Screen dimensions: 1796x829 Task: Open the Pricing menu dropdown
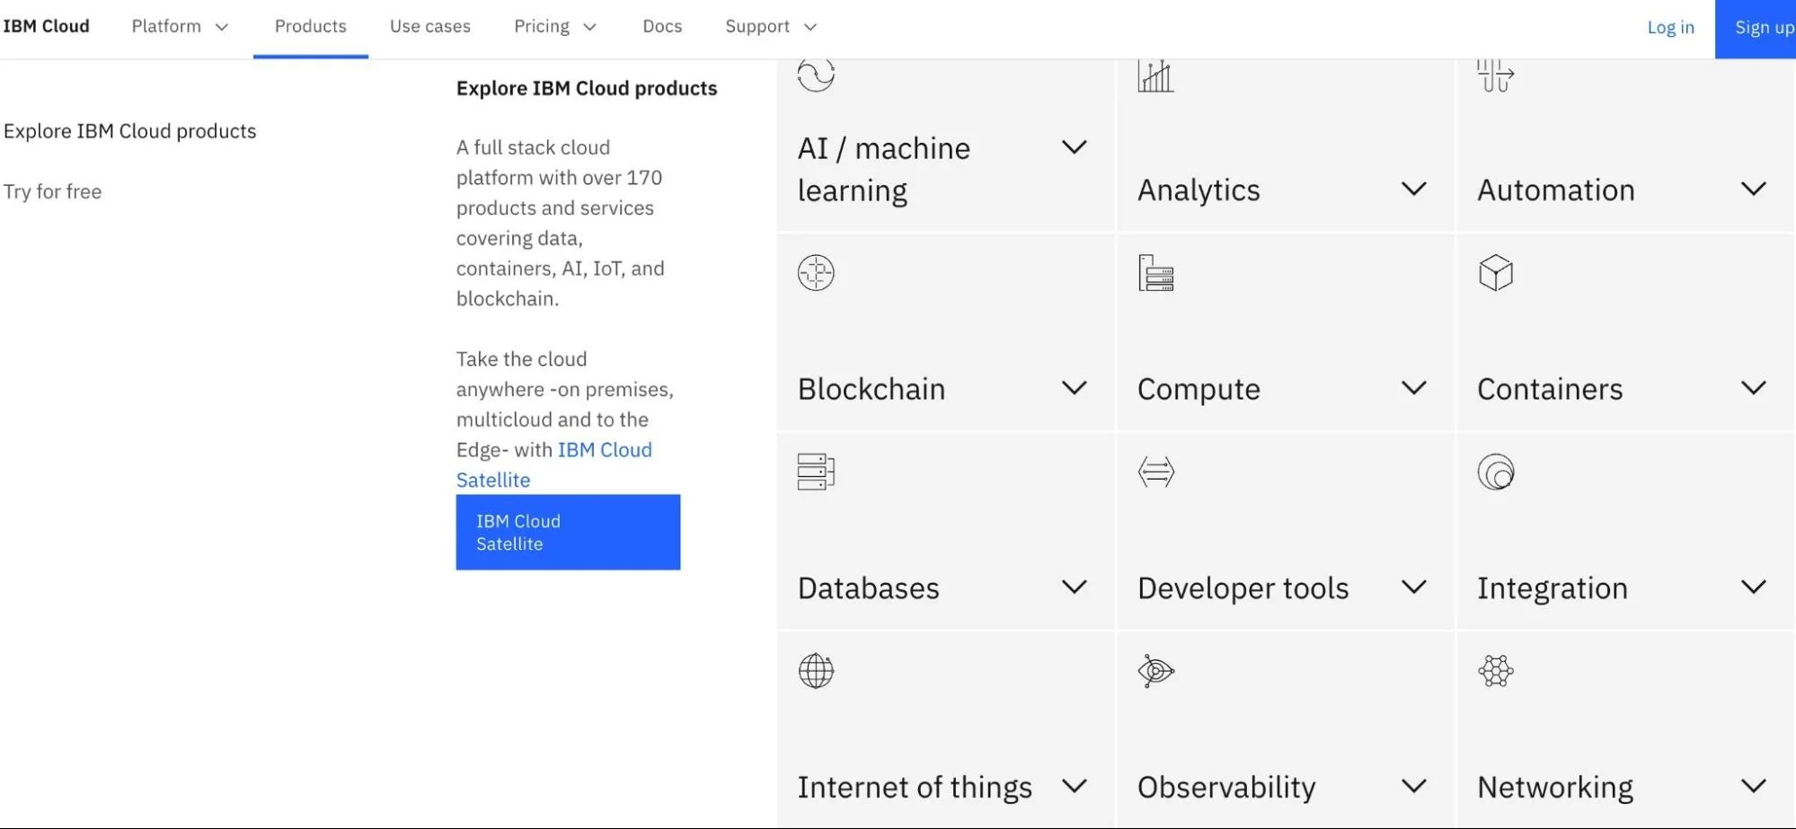pyautogui.click(x=555, y=27)
